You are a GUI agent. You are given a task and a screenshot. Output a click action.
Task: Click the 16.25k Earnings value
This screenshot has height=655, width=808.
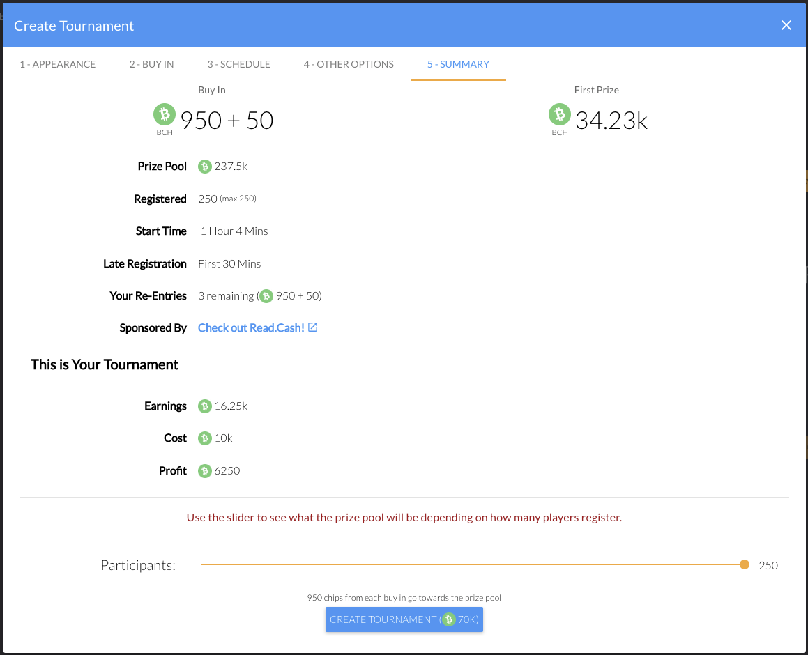point(231,406)
